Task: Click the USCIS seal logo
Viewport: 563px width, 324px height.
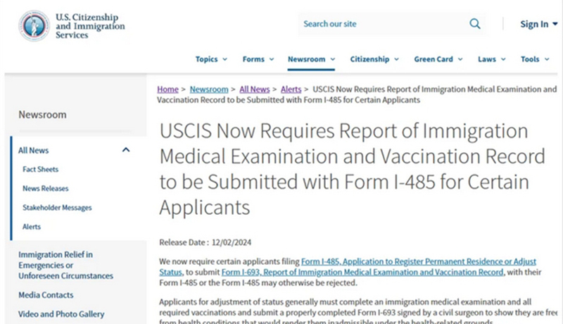Action: pyautogui.click(x=34, y=25)
